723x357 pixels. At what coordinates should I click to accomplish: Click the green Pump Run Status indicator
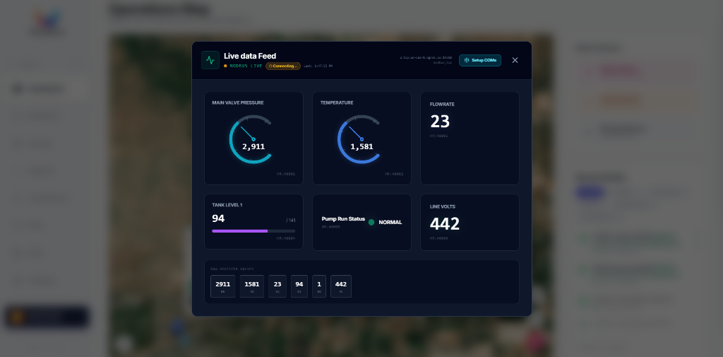(x=371, y=222)
